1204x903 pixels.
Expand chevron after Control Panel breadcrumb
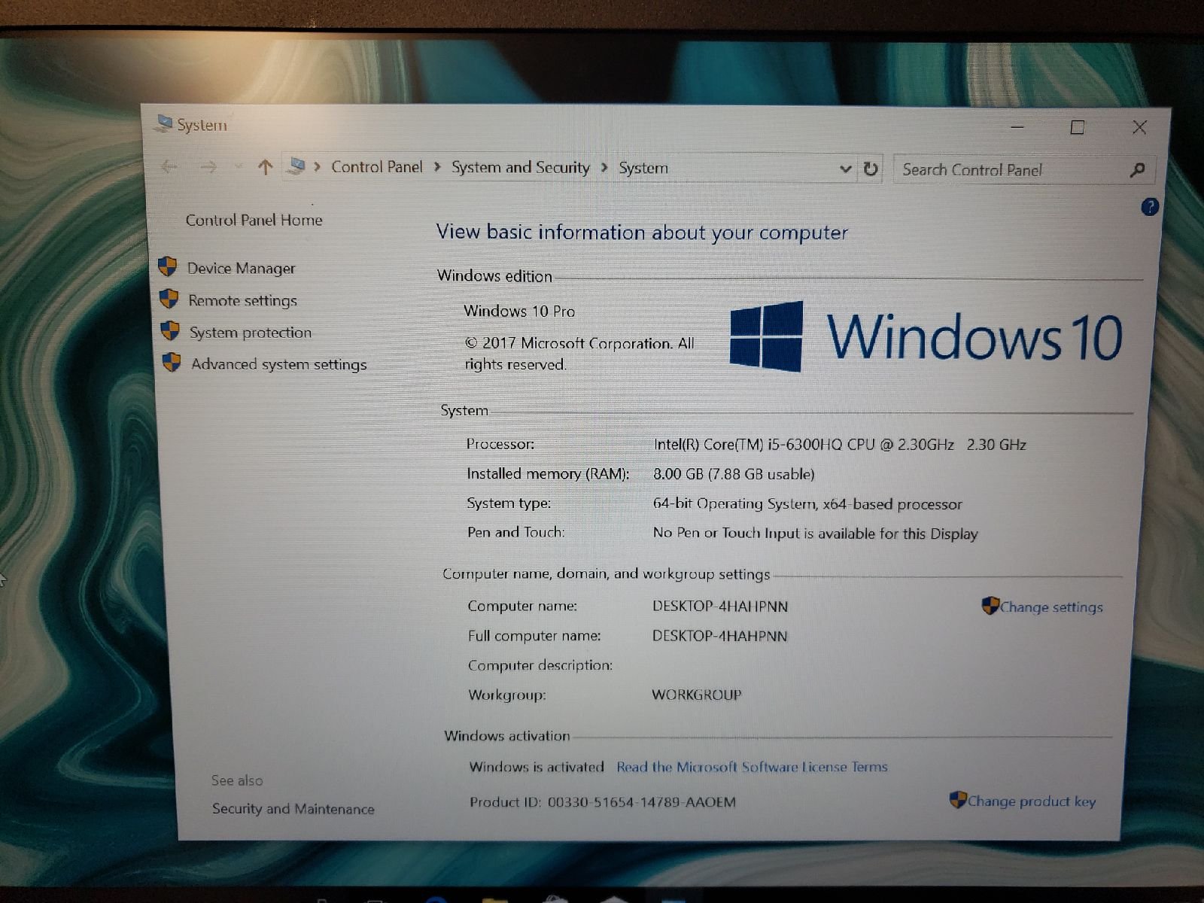point(438,167)
